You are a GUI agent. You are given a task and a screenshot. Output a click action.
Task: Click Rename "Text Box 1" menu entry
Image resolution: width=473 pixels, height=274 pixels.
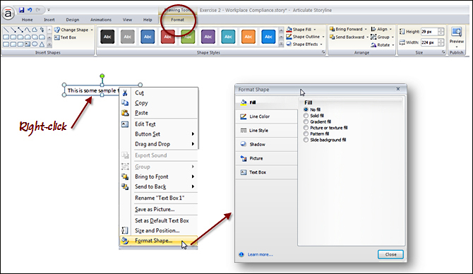160,198
